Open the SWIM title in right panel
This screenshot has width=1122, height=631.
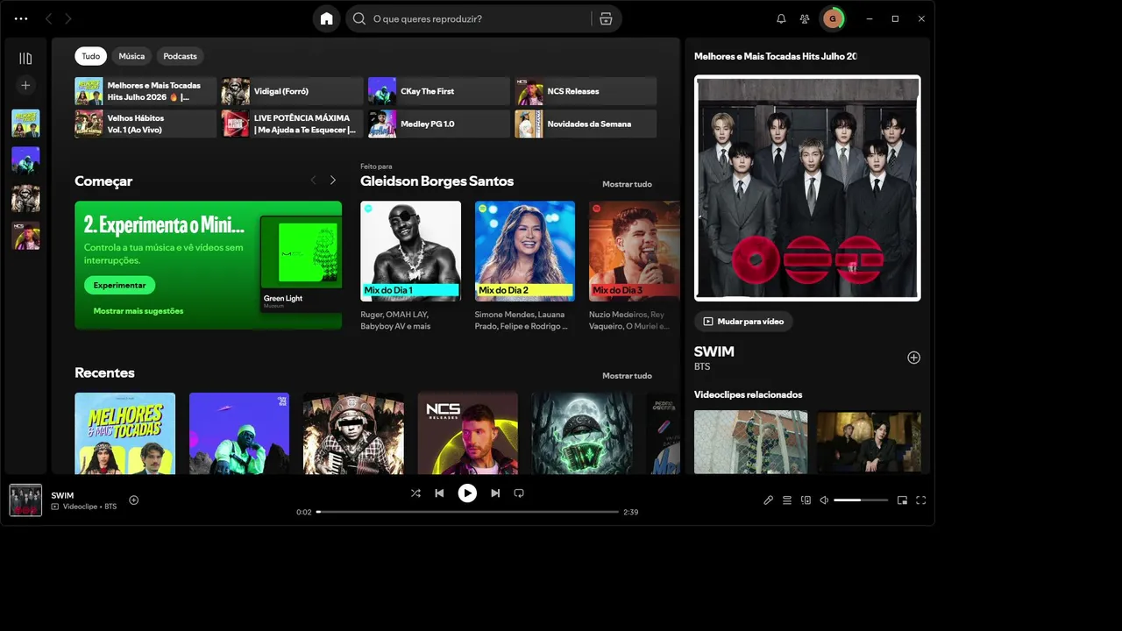coord(714,351)
